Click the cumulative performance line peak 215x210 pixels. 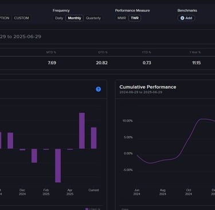click(204, 119)
